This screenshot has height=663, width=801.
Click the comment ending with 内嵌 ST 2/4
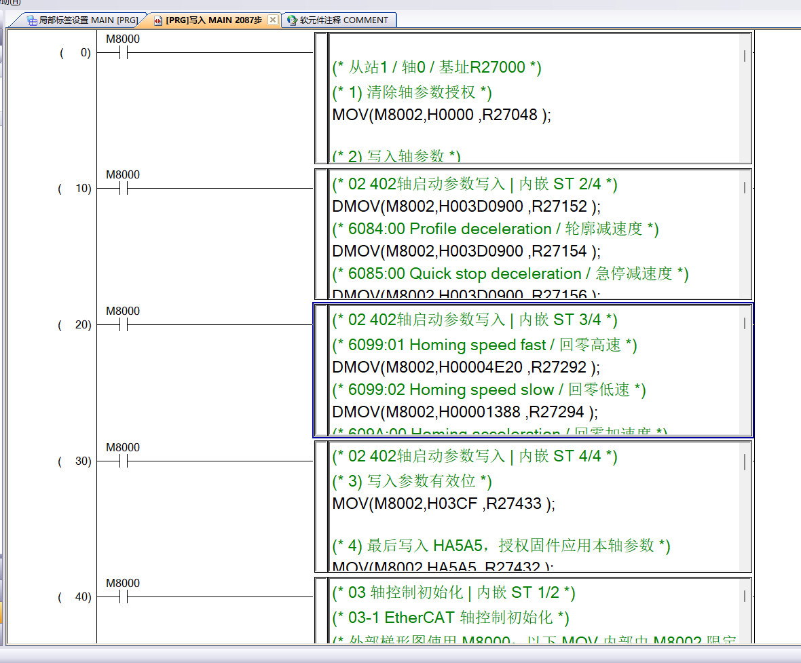474,184
